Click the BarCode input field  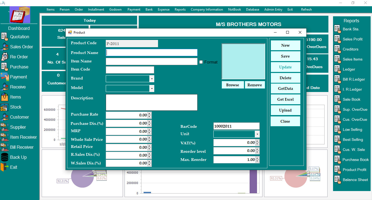click(x=237, y=126)
